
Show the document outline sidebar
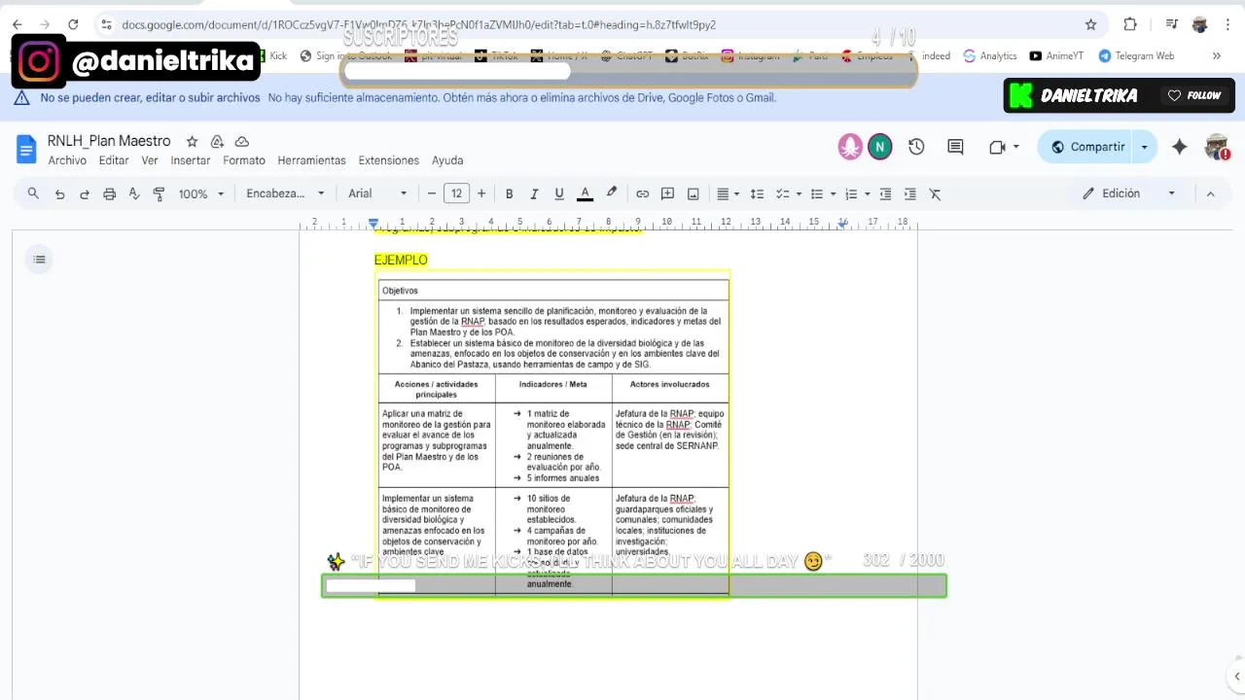pyautogui.click(x=39, y=260)
